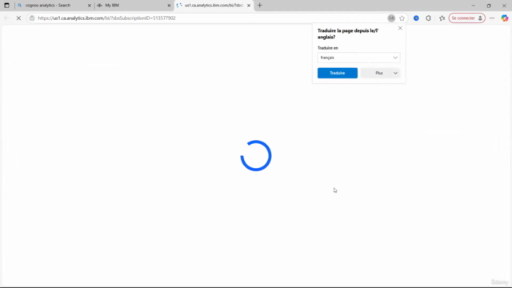The image size is (512, 288).
Task: Open the settings and more menu
Action: [492, 18]
